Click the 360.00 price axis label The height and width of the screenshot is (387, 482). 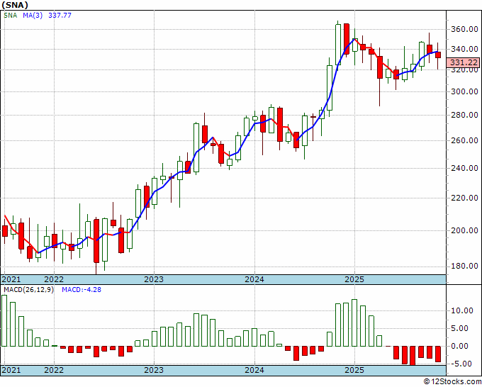pos(464,30)
